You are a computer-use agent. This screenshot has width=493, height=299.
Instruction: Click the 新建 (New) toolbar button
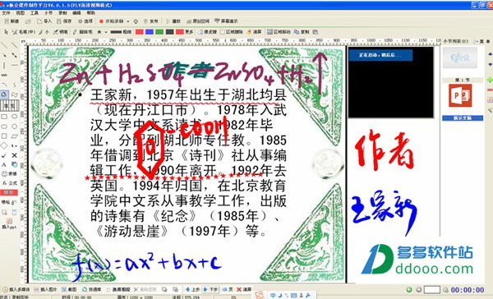[x=12, y=21]
